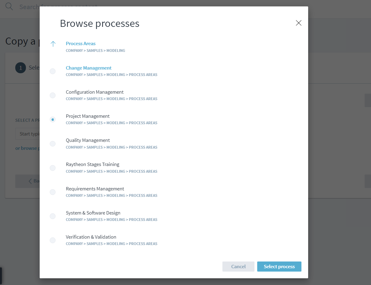Viewport: 371px width, 285px height.
Task: Click the up arrow beside Process Areas
Action: click(x=53, y=44)
